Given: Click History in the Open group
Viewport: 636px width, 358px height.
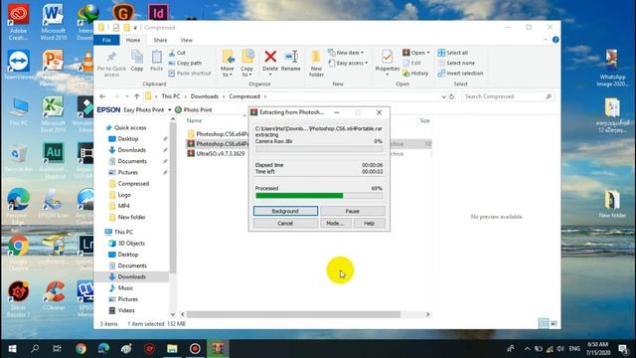Looking at the screenshot, I should (x=415, y=73).
